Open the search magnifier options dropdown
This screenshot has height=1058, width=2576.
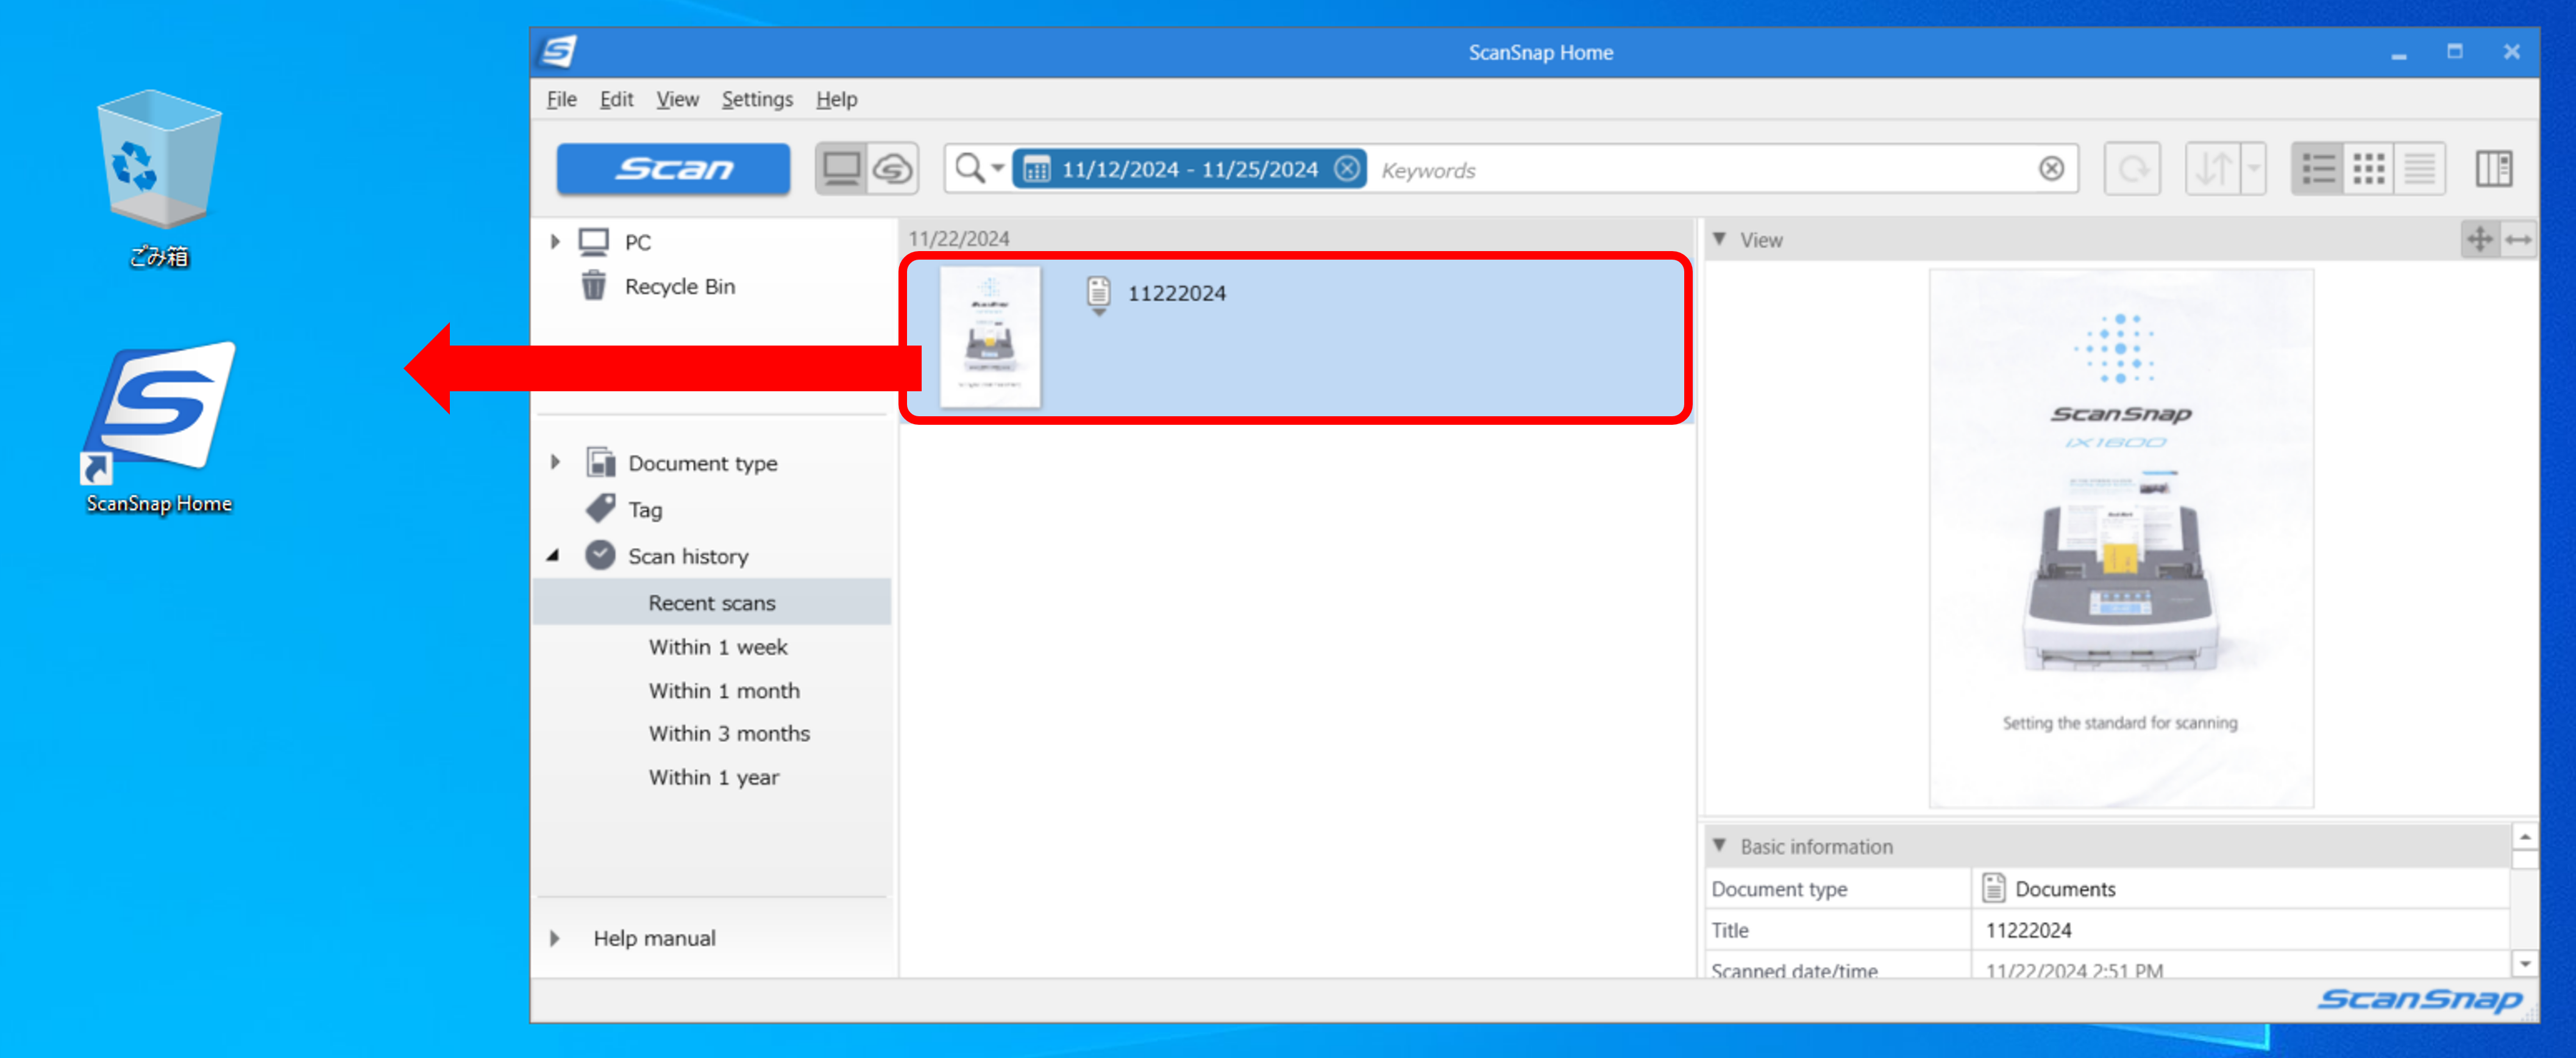pyautogui.click(x=979, y=169)
